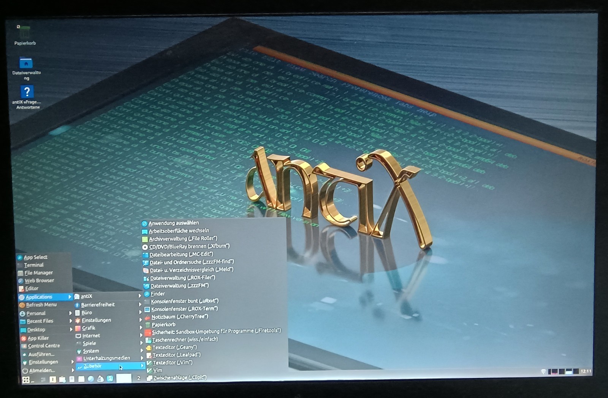Expand Einstellungen in the main menu
The image size is (608, 398).
[x=47, y=362]
